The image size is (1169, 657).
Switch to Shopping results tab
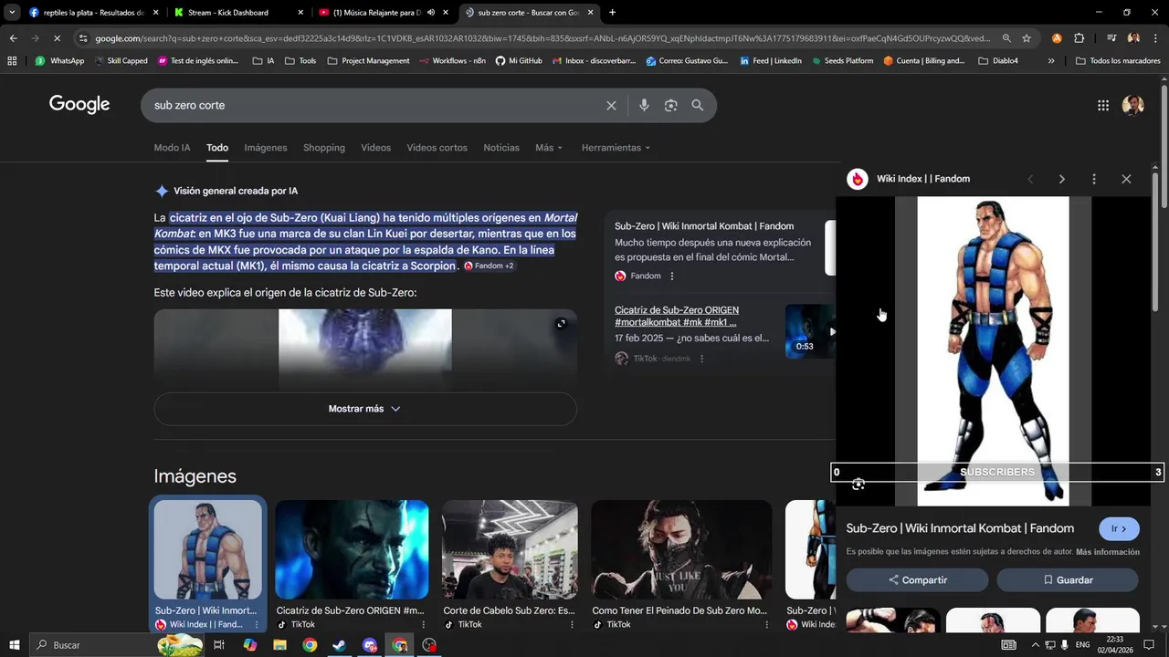pyautogui.click(x=324, y=148)
